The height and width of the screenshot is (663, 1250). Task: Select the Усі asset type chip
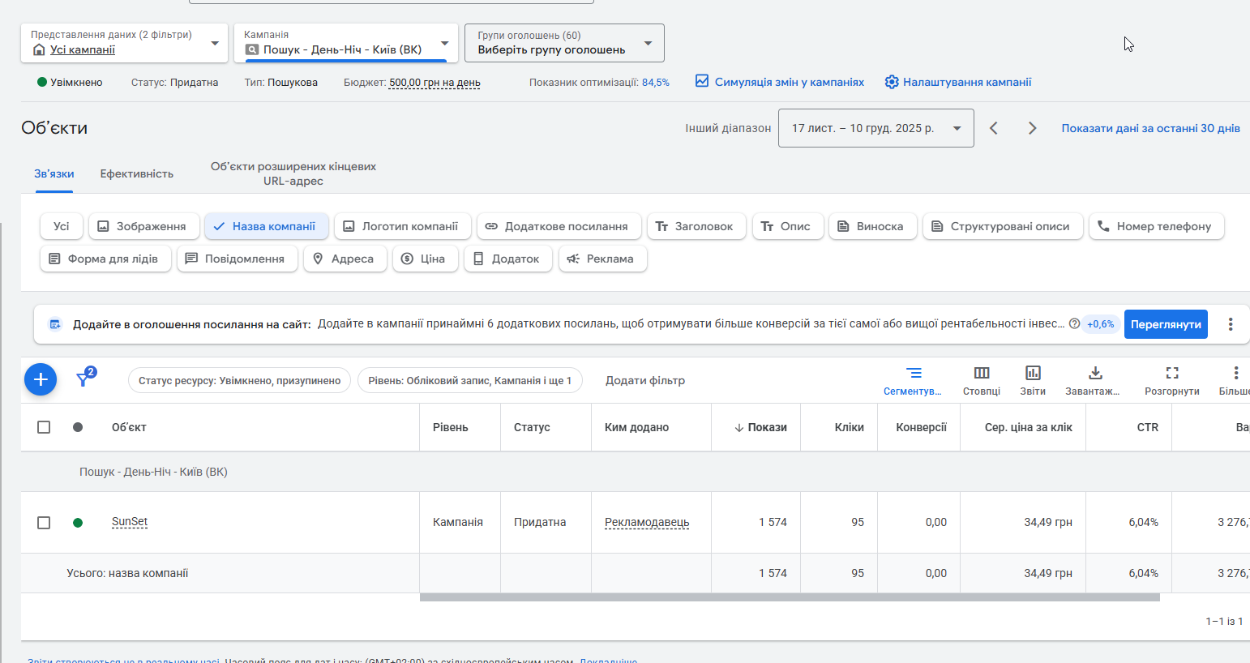[62, 226]
